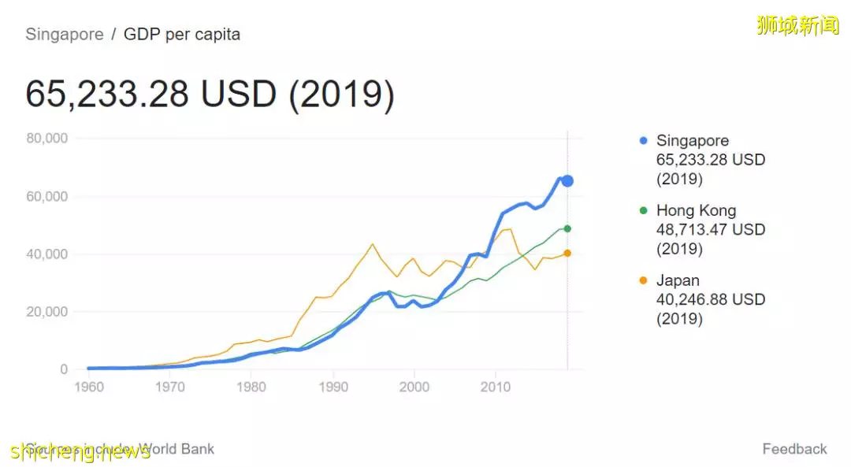
Task: Select the Singapore legend label
Action: tap(692, 140)
